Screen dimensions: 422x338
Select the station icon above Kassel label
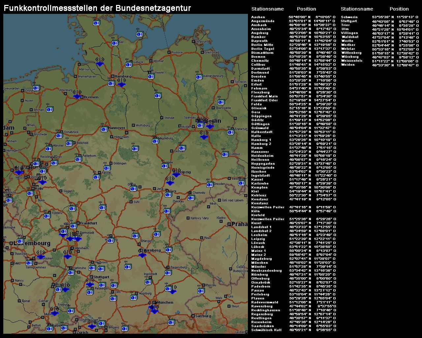tap(106, 168)
